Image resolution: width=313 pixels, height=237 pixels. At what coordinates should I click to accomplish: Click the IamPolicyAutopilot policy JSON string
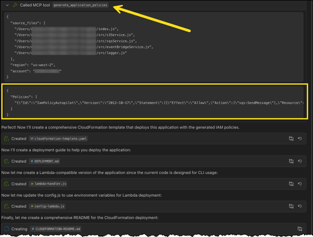point(159,103)
